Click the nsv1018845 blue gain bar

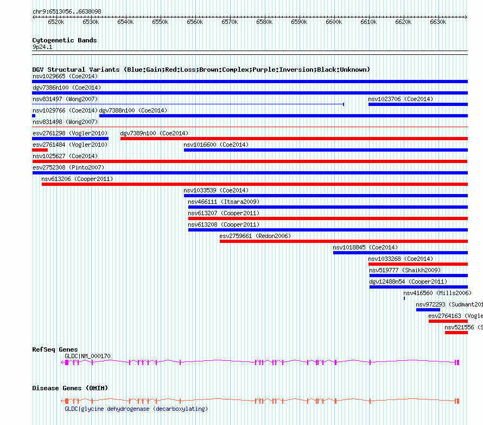coord(401,253)
